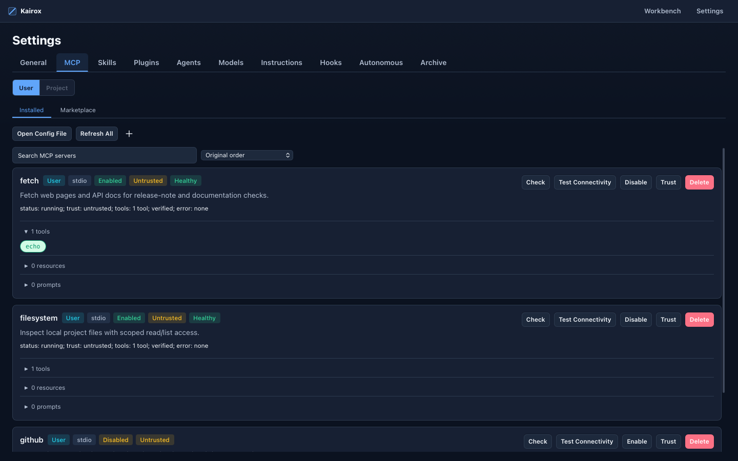The image size is (738, 461).
Task: Disable the filesystem server
Action: click(636, 320)
